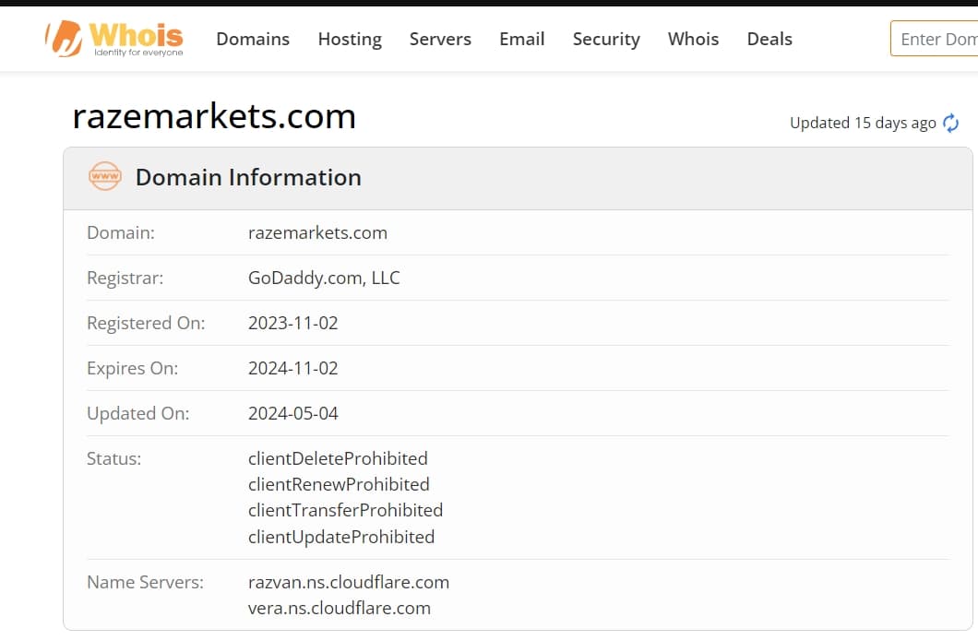
Task: Select status clientUpdateProhibited
Action: [341, 537]
